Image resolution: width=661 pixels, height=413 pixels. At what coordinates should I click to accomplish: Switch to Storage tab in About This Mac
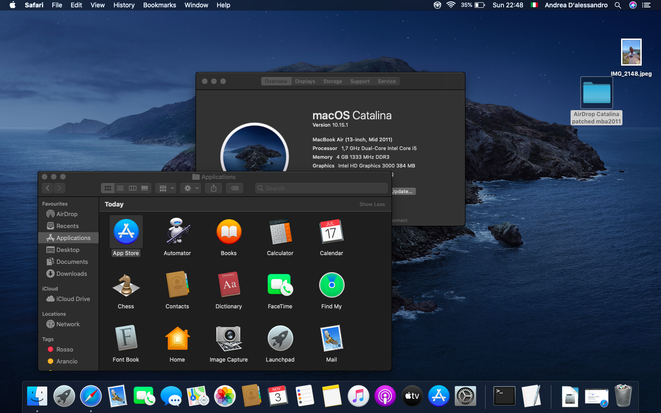332,81
